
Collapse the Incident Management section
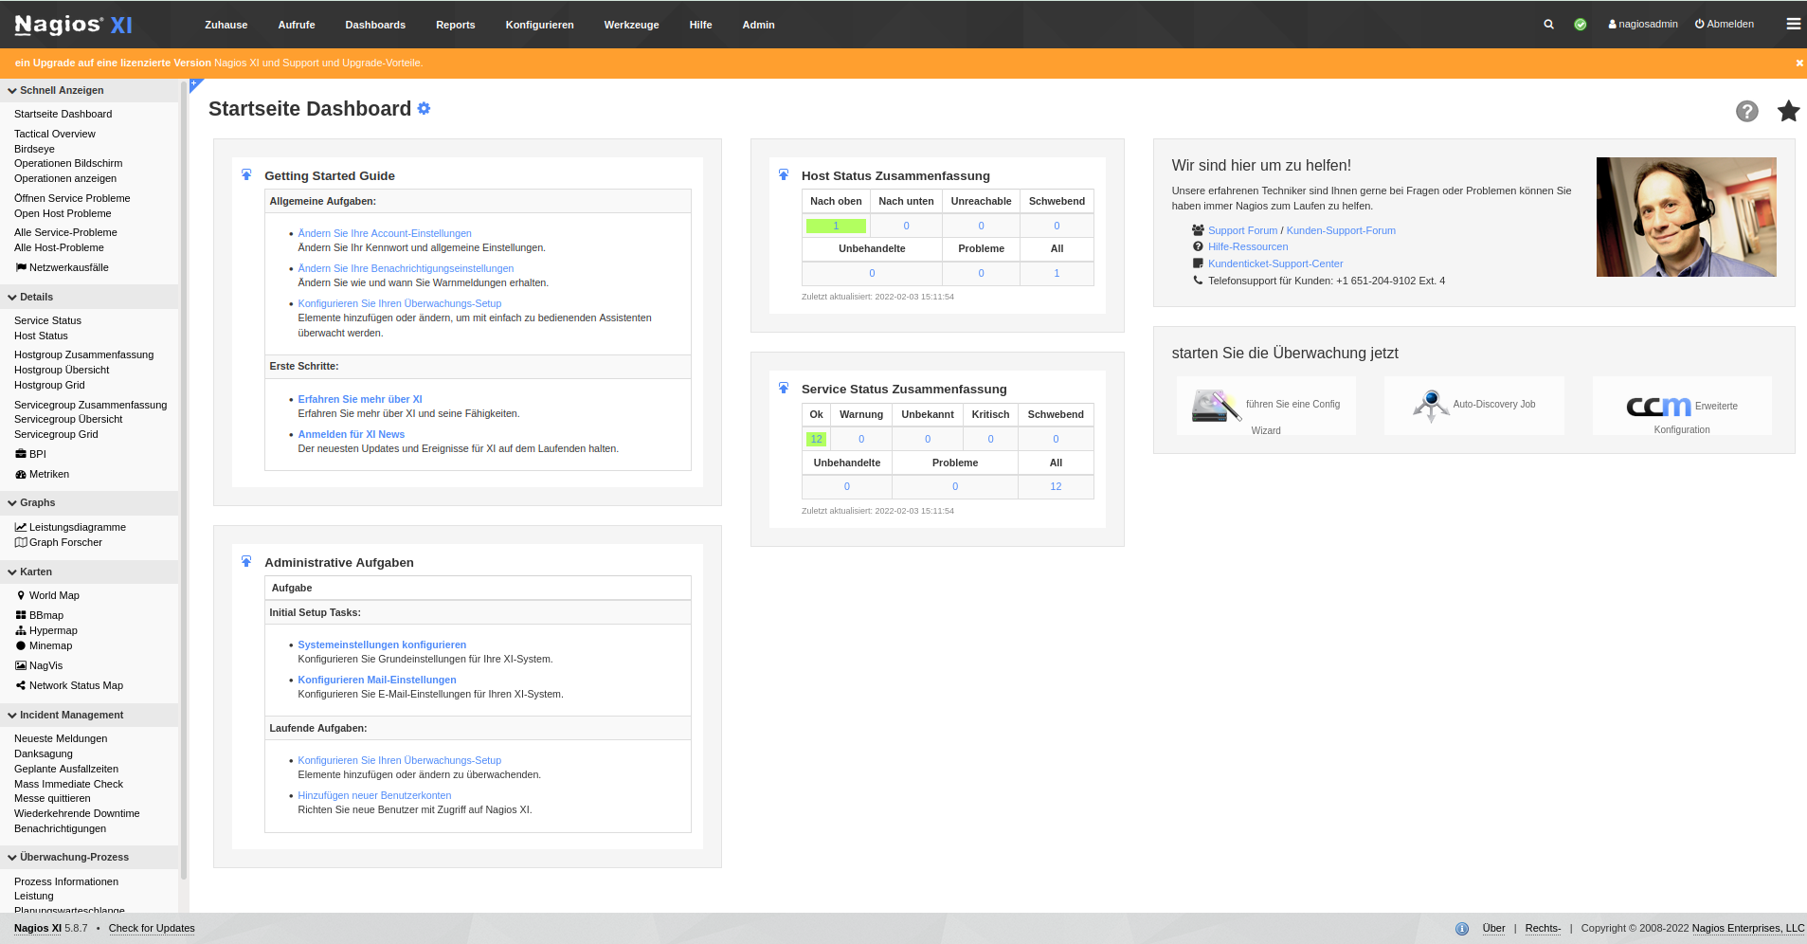[12, 716]
